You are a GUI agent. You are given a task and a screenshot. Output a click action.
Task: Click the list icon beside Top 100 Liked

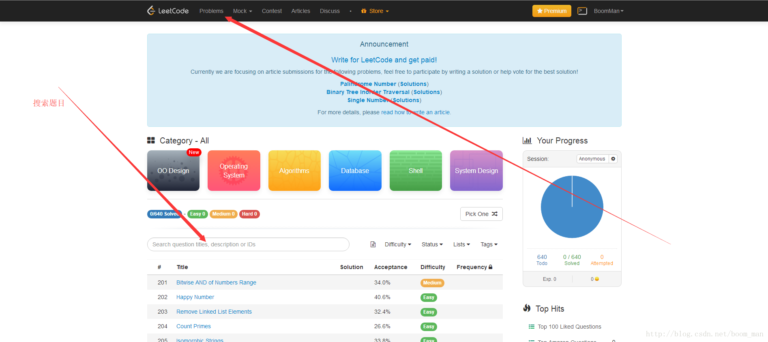(x=531, y=327)
